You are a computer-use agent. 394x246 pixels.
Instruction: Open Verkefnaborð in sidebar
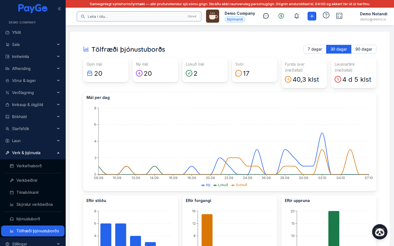[33, 166]
